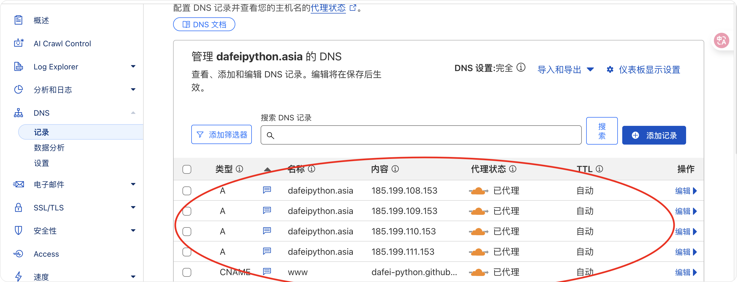Image resolution: width=737 pixels, height=282 pixels.
Task: Open comment icon for the www CNAME record
Action: [267, 272]
